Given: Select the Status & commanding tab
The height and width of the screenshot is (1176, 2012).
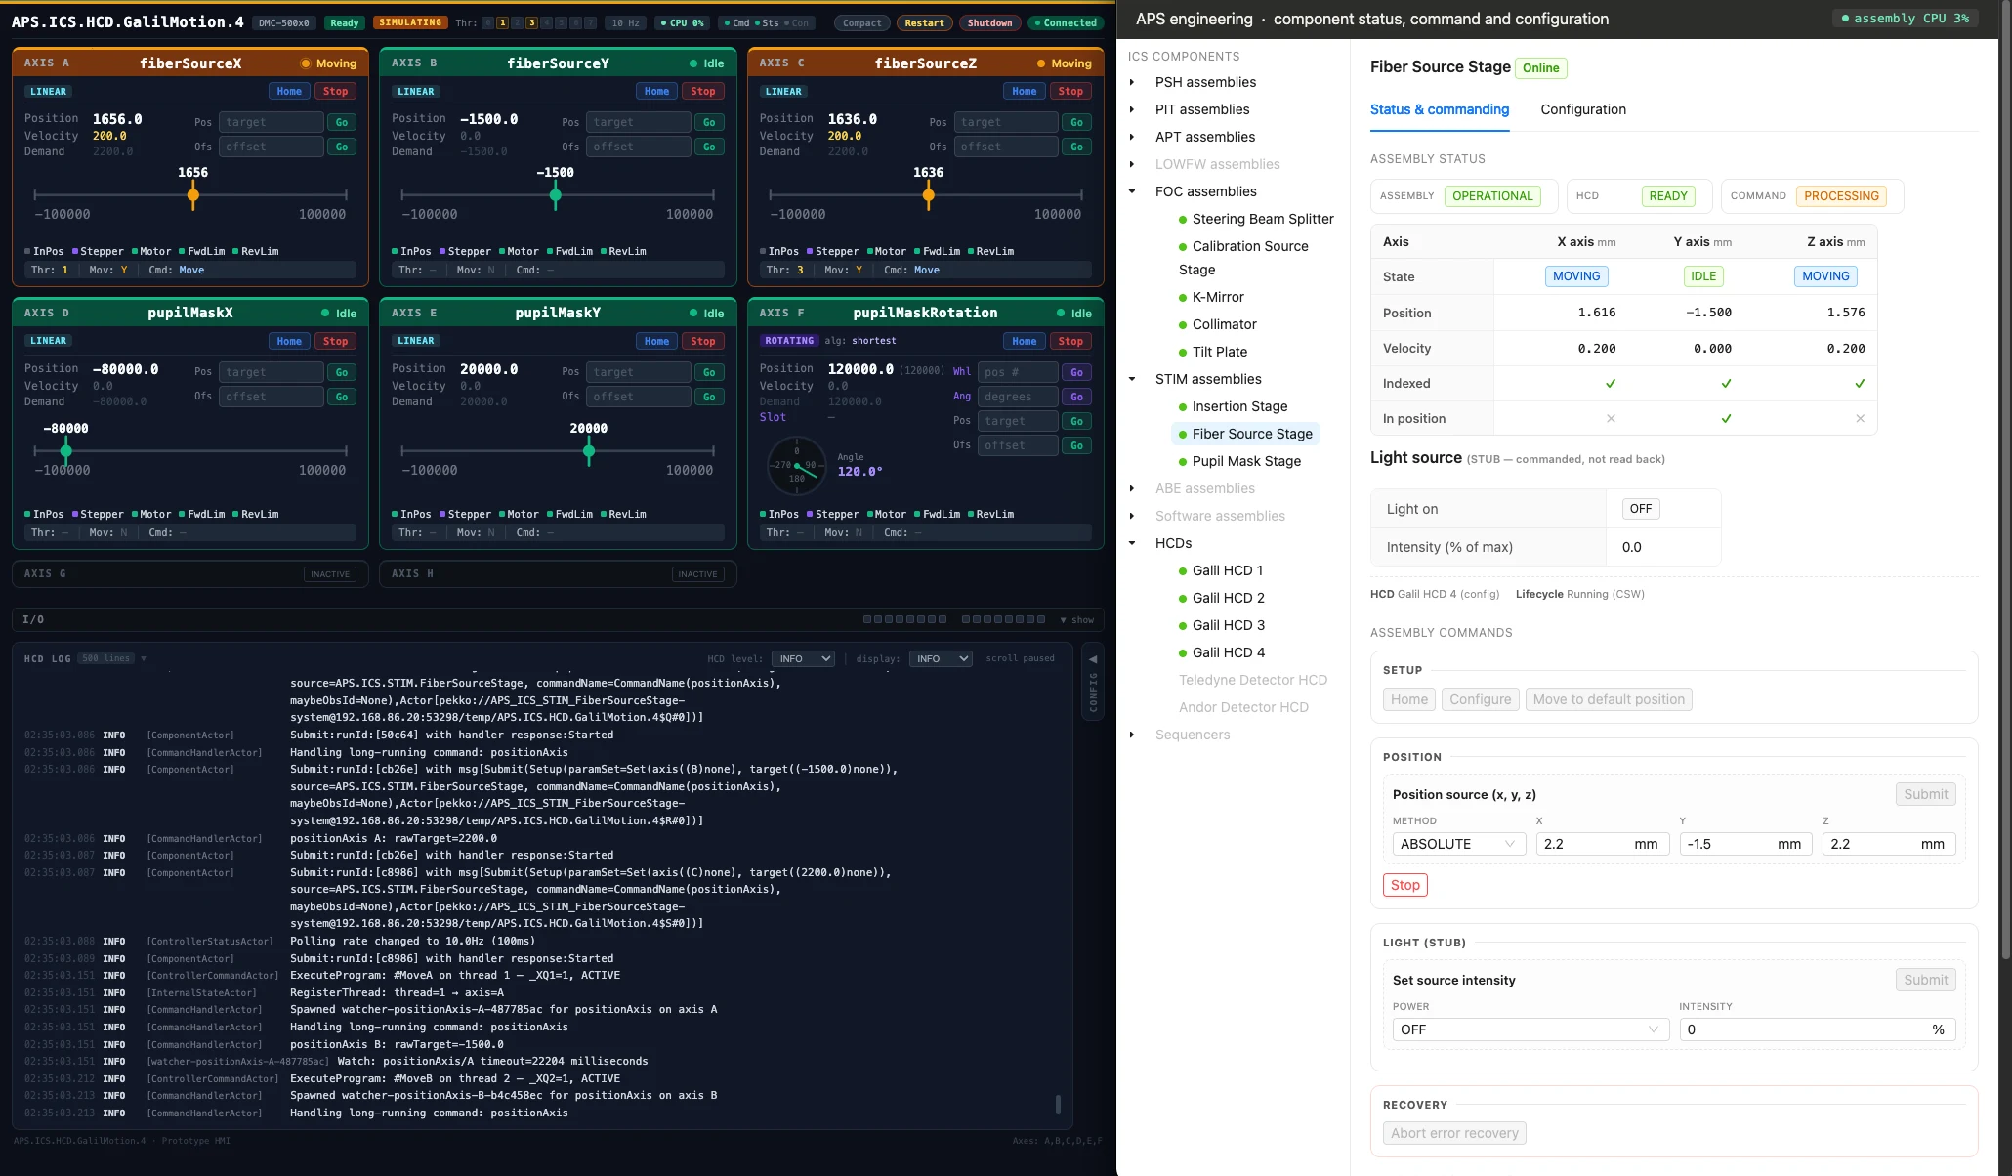Looking at the screenshot, I should click(x=1440, y=109).
